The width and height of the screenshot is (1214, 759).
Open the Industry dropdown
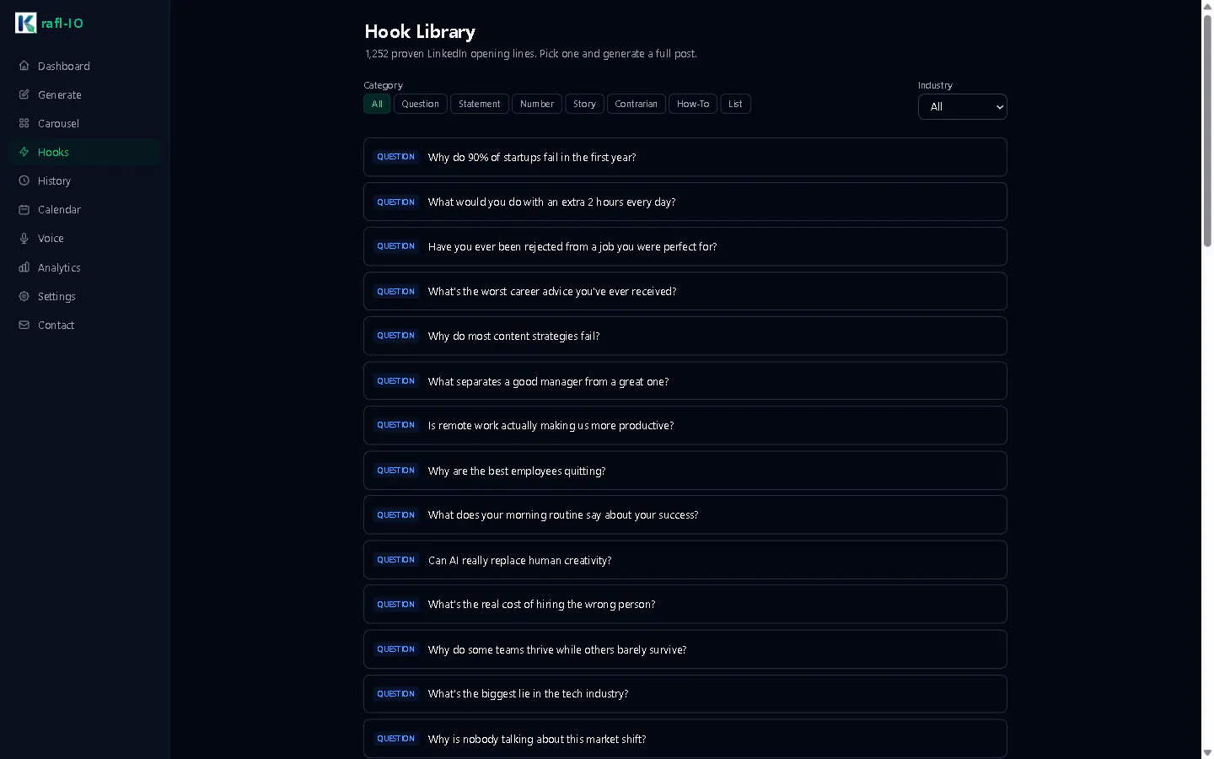click(962, 107)
